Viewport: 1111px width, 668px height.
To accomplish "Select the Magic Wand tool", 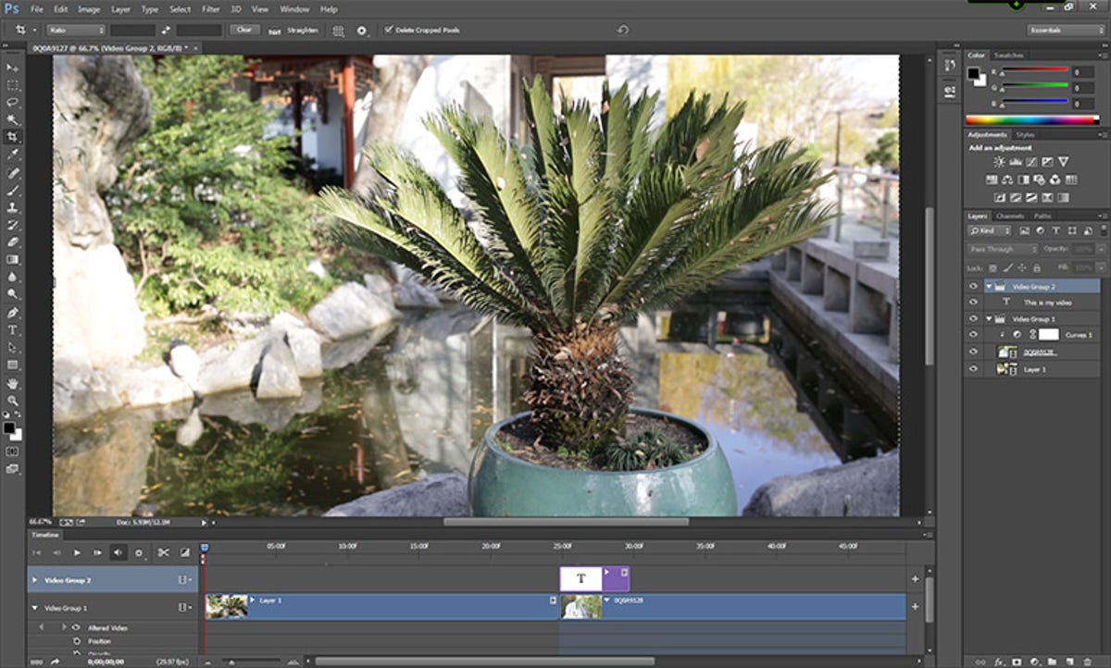I will click(13, 119).
